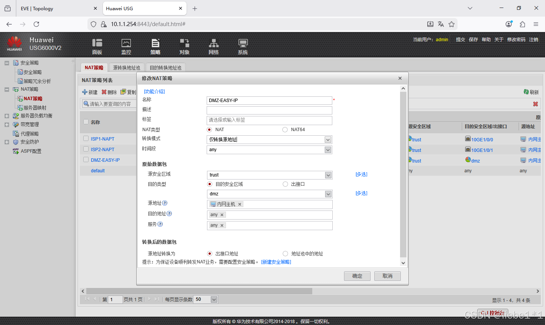This screenshot has height=325, width=545.
Task: Switch to NAT策略 tab
Action: tap(94, 68)
